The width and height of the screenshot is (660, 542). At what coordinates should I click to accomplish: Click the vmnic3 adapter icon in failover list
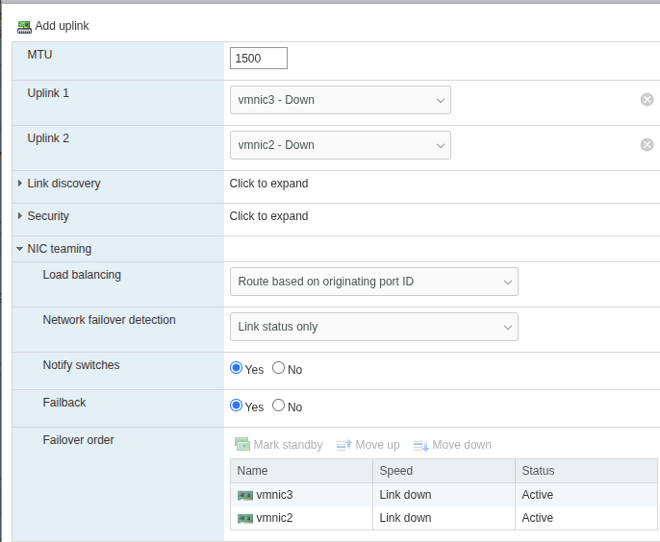pyautogui.click(x=245, y=495)
